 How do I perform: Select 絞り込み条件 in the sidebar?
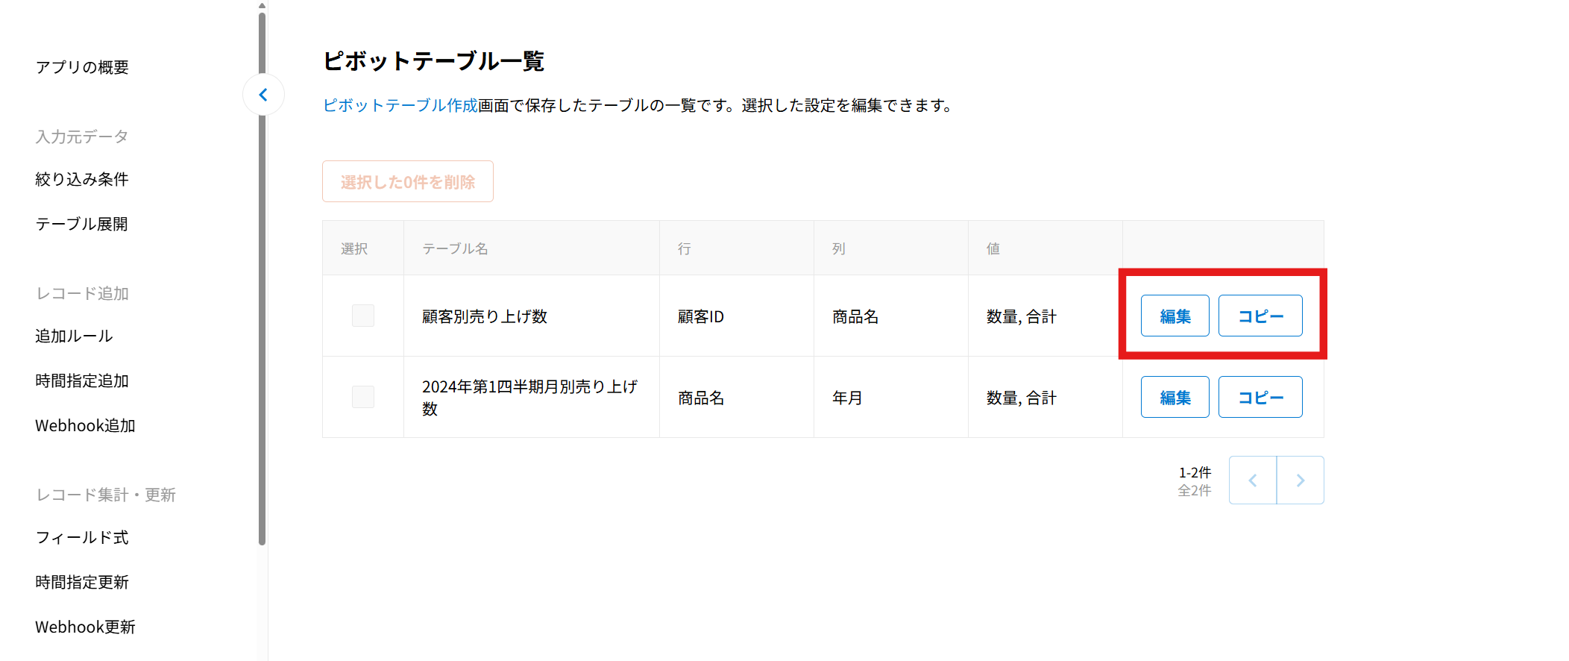tap(82, 179)
